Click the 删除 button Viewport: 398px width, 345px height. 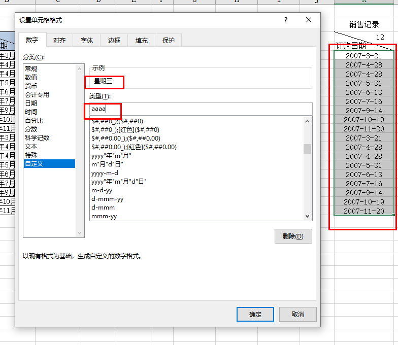point(293,236)
